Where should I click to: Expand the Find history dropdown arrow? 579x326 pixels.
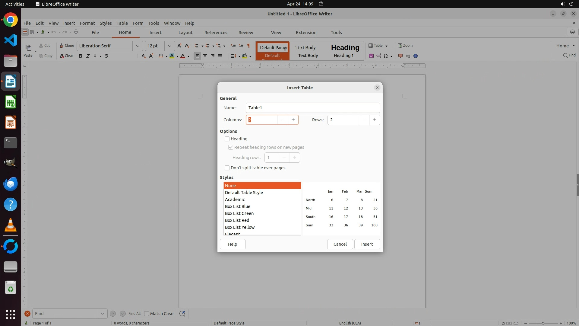[102, 314]
